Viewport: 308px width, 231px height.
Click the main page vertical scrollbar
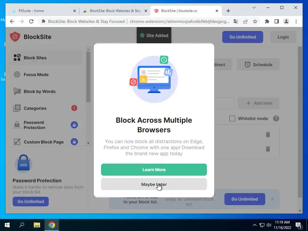point(300,122)
